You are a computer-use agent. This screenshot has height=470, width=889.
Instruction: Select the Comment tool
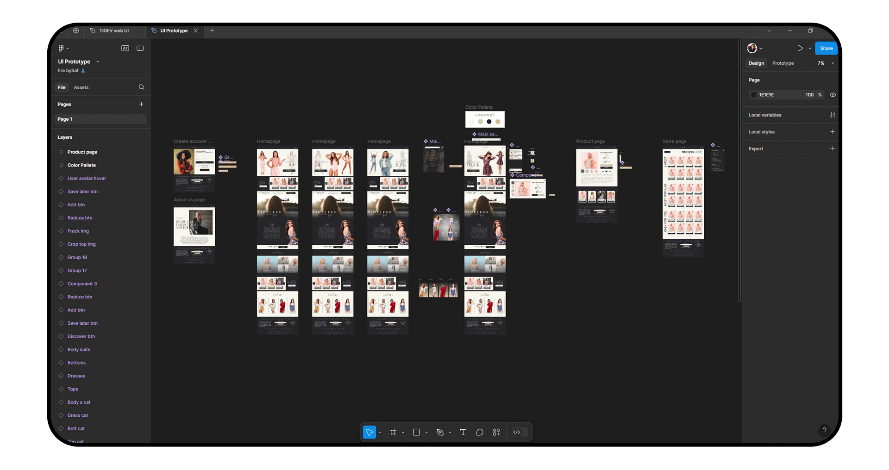(x=480, y=432)
